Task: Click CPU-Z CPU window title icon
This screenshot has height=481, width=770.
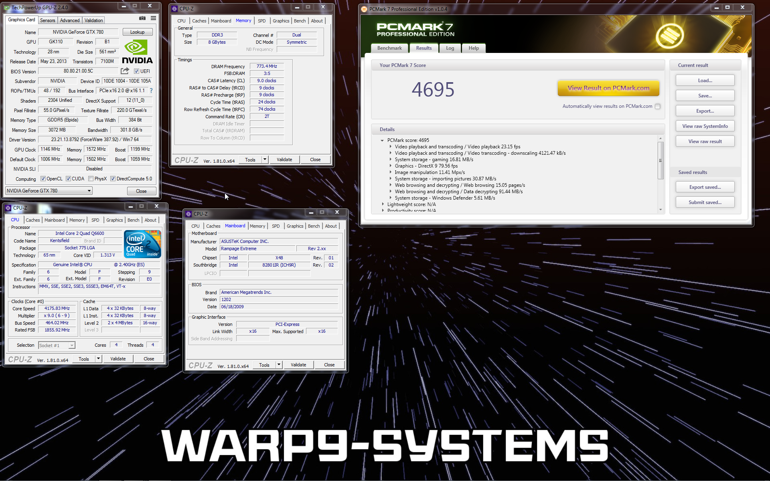Action: [x=8, y=208]
